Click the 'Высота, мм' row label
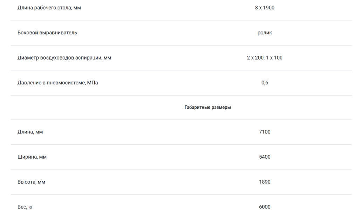The image size is (359, 220). (x=31, y=182)
